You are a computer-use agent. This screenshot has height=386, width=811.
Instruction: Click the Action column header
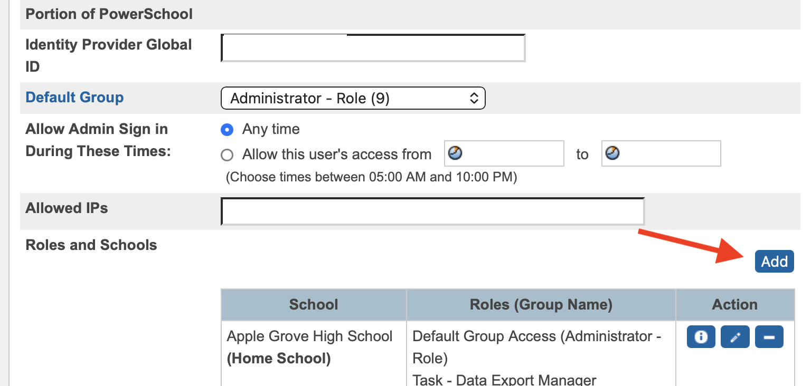tap(734, 304)
